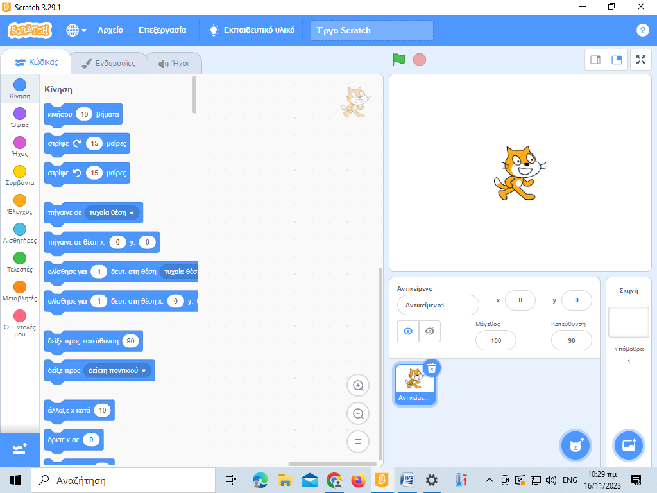This screenshot has width=657, height=493.
Task: Open δείκτη ποντικιού dropdown in δείξε προς block
Action: pos(117,370)
